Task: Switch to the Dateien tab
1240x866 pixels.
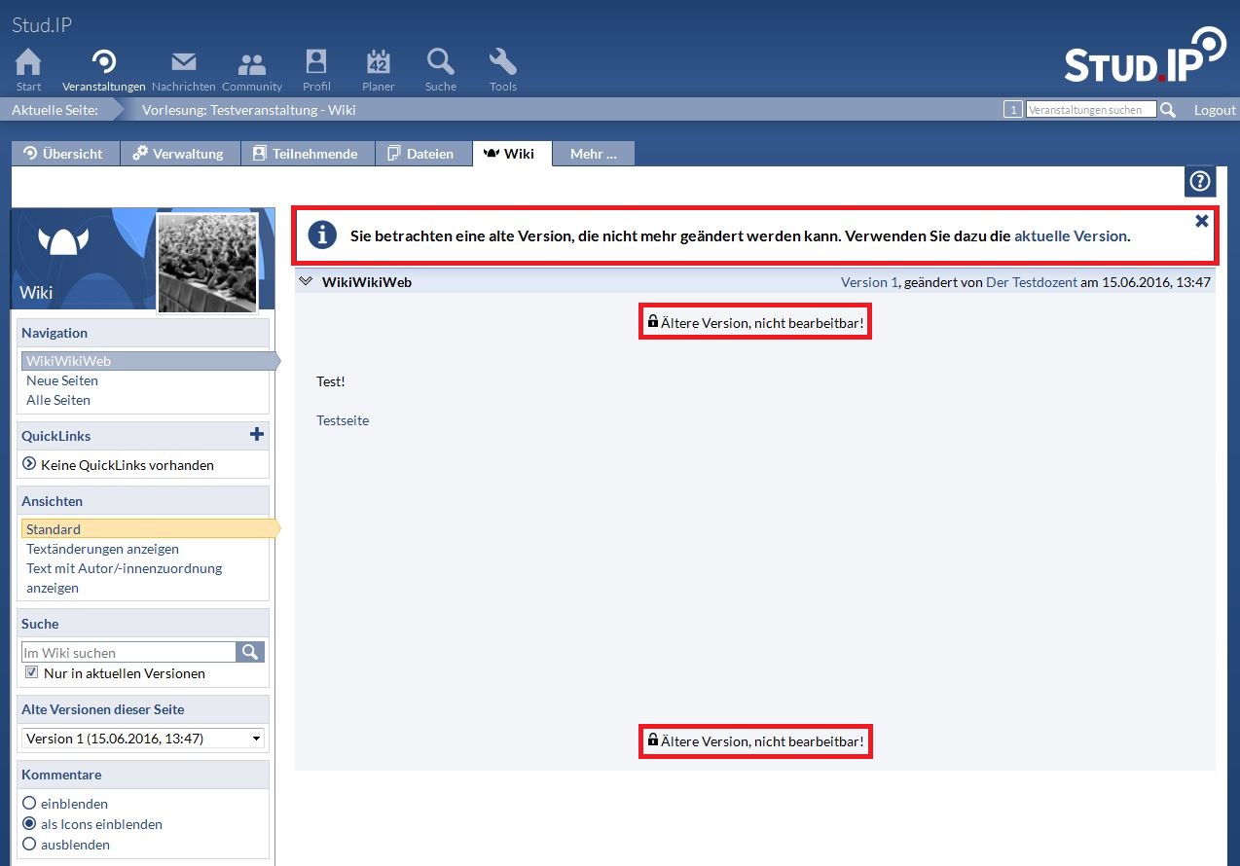Action: [422, 154]
